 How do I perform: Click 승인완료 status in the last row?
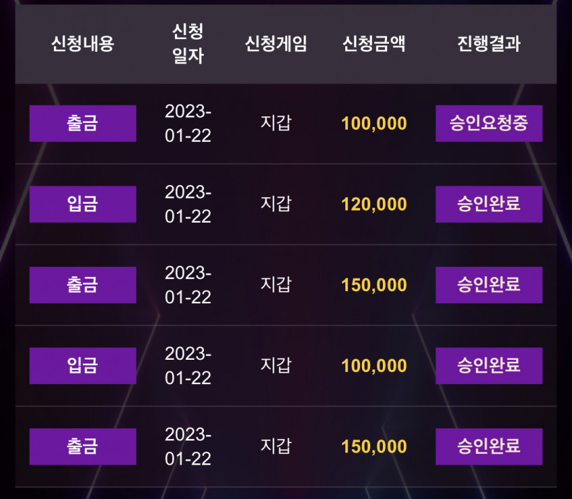489,447
